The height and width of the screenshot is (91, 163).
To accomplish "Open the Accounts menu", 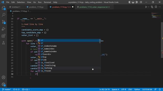I will (x=4, y=77).
